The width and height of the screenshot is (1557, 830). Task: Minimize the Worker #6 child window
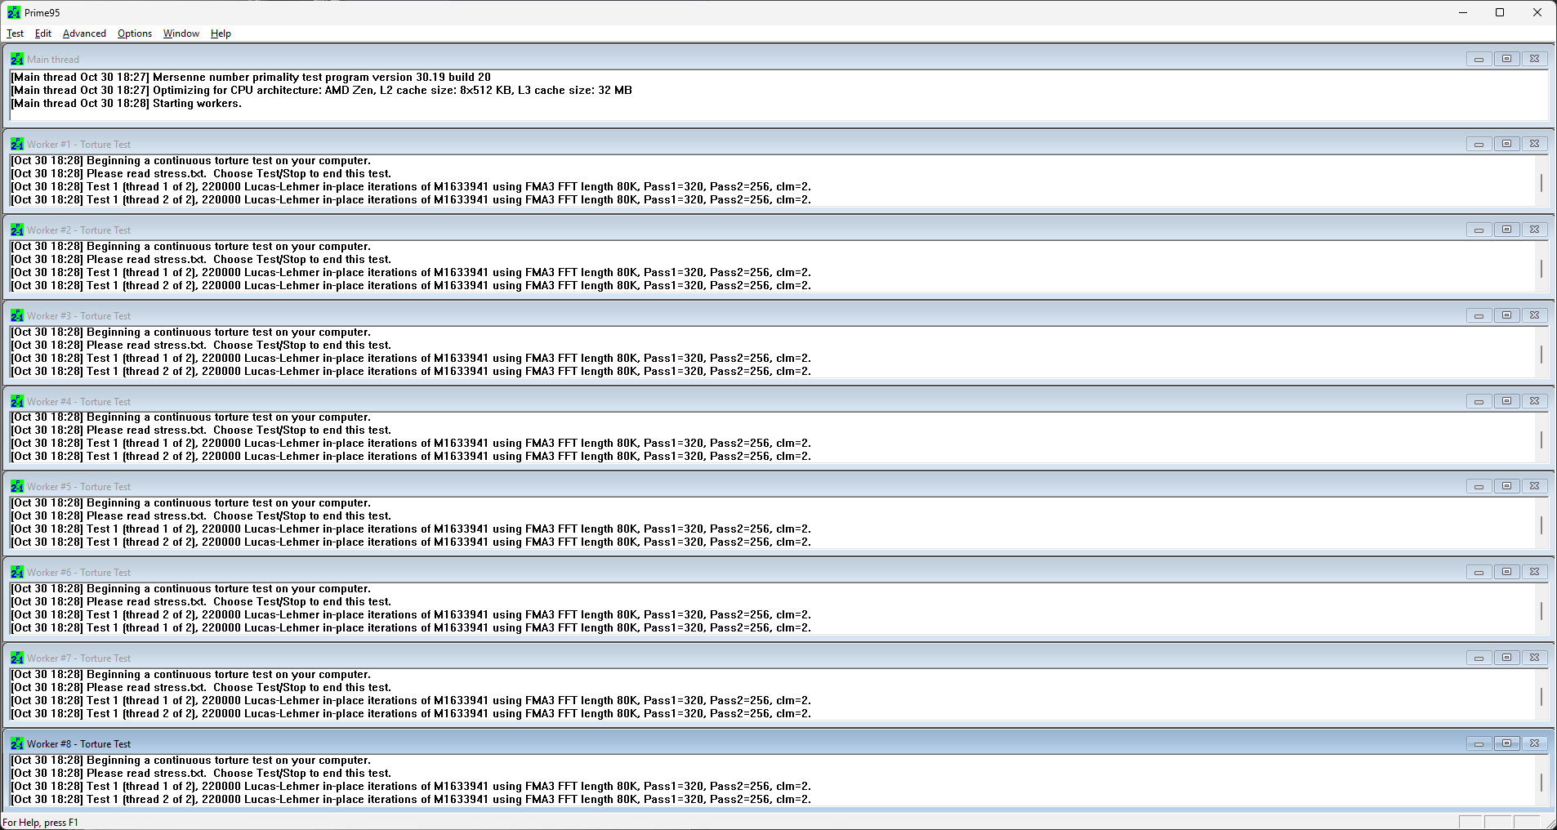click(1479, 572)
